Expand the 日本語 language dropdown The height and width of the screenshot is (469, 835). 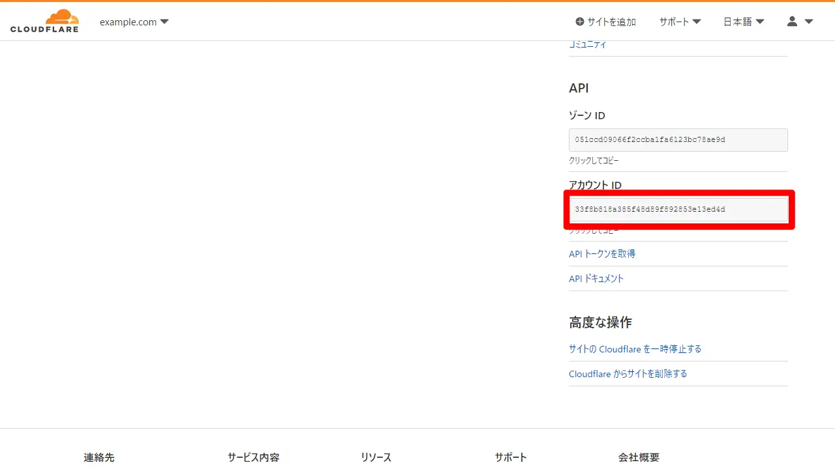744,21
